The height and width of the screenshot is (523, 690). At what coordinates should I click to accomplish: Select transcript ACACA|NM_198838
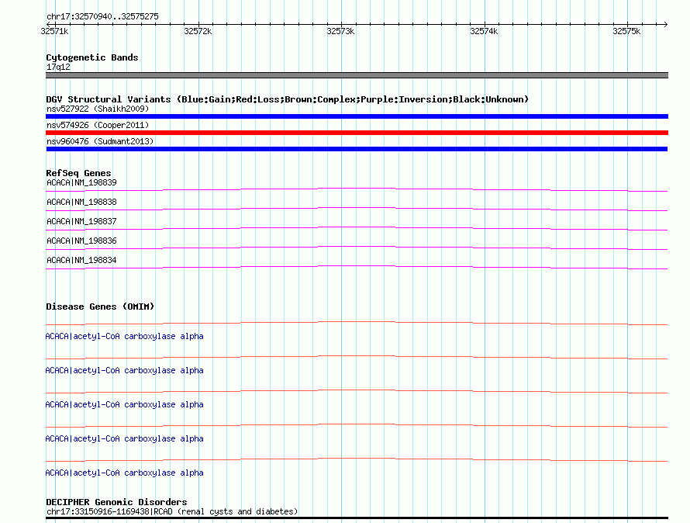pyautogui.click(x=81, y=202)
